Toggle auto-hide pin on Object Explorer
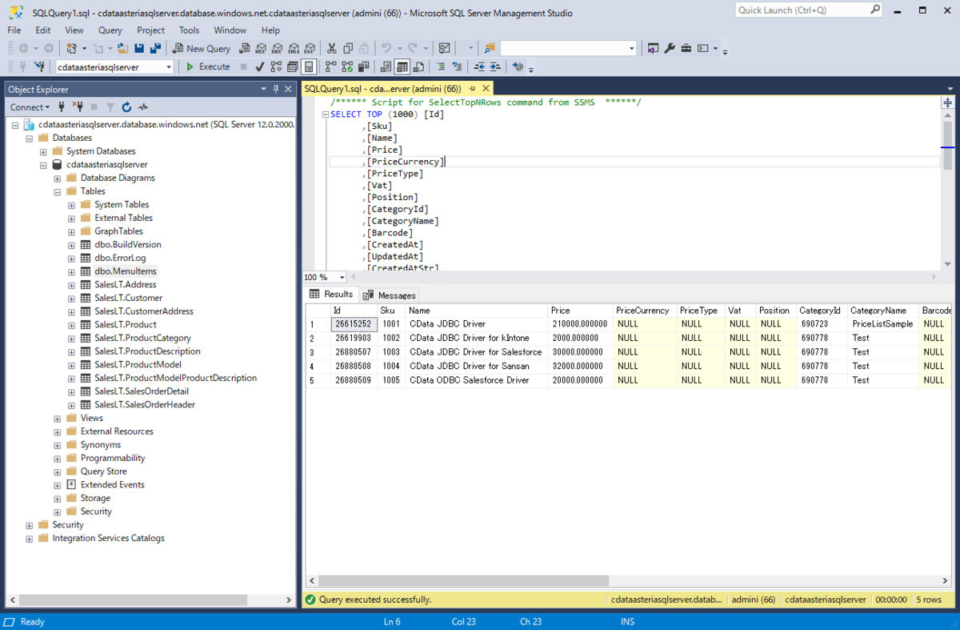This screenshot has height=630, width=960. [x=276, y=90]
